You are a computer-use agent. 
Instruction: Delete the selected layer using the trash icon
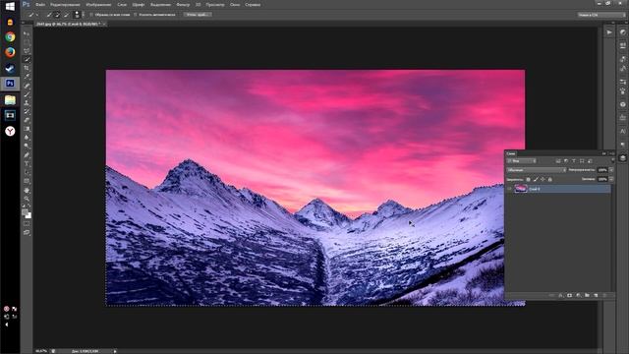[x=605, y=295]
